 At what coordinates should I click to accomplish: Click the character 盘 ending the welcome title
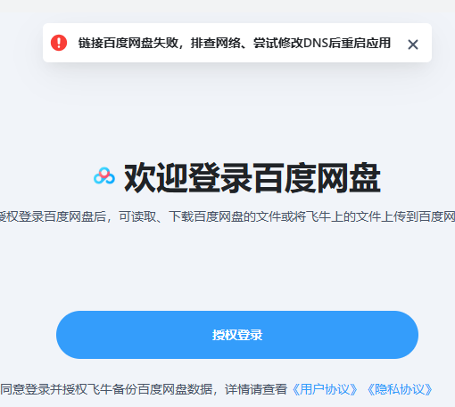coord(365,177)
